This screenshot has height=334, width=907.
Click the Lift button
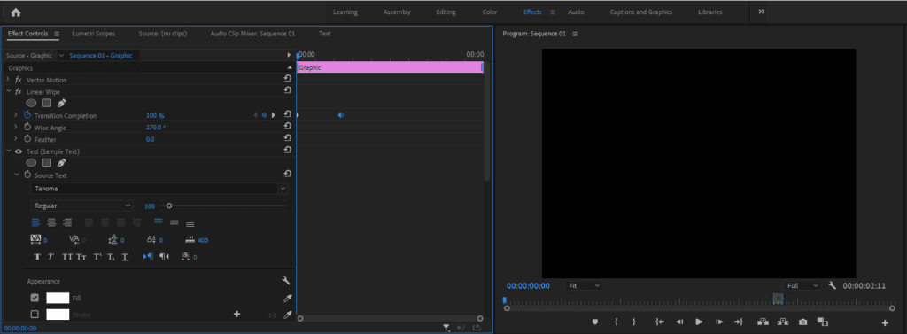click(x=763, y=322)
